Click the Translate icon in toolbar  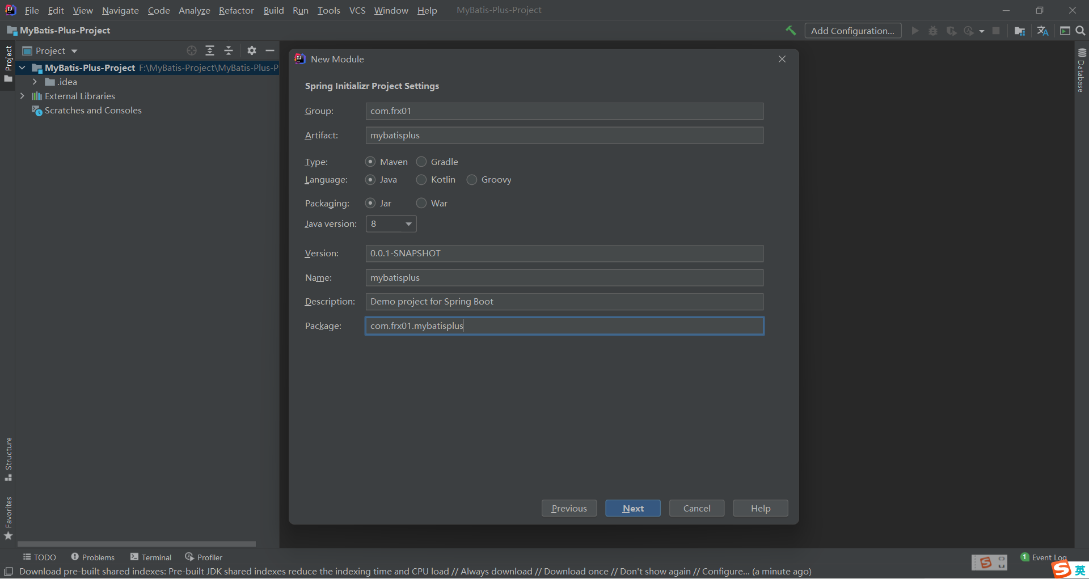click(1042, 31)
